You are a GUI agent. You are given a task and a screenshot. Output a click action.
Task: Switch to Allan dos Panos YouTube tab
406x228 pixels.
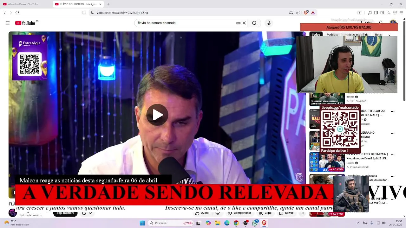tap(23, 4)
